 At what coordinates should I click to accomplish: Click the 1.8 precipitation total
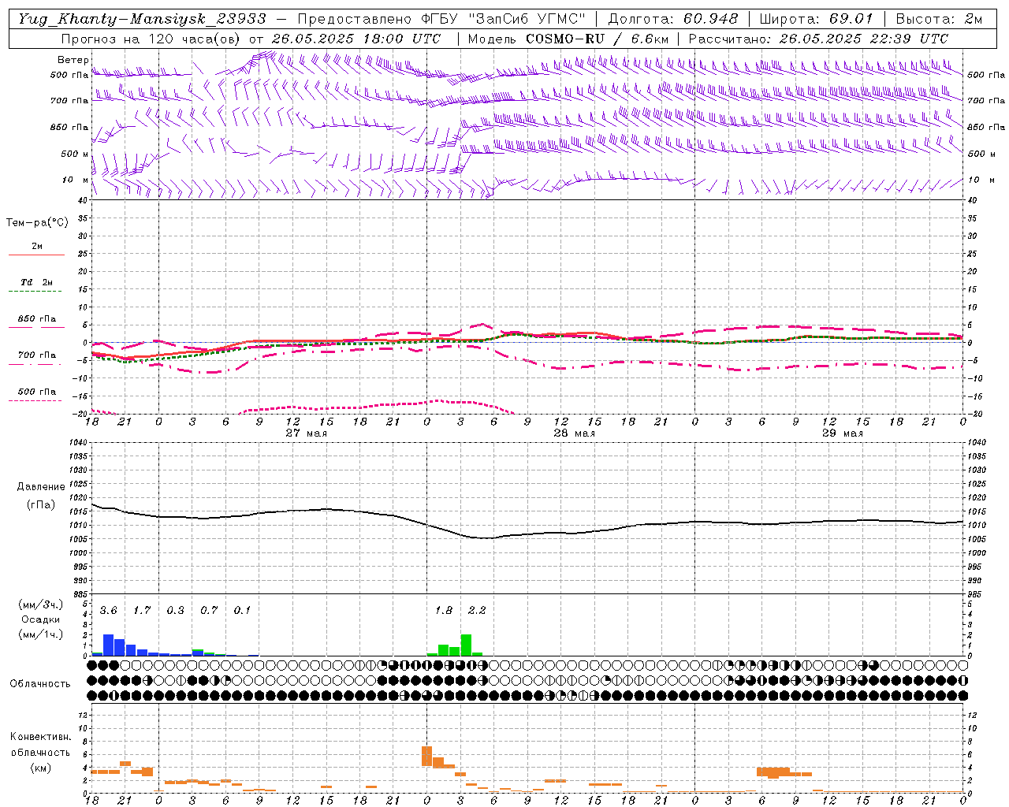(x=444, y=610)
